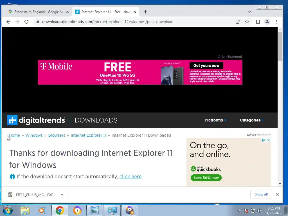Viewport: 288px width, 216px height.
Task: Click the page scrollbar thumb
Action: click(x=280, y=46)
